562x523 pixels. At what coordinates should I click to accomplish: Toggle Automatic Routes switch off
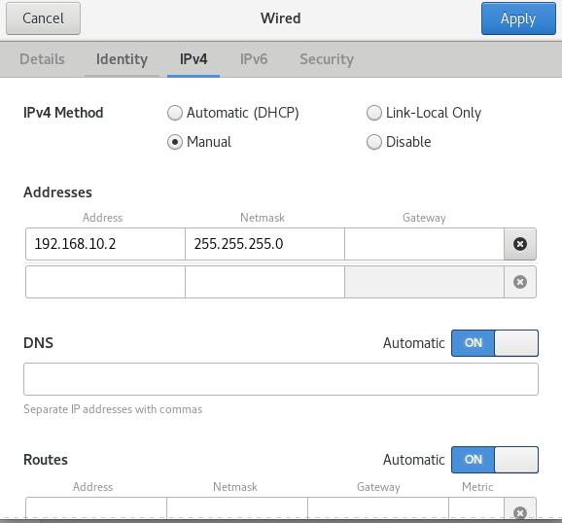pyautogui.click(x=495, y=460)
